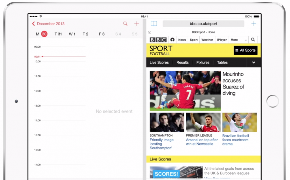Switch to Tables tab
290x180 pixels.
pos(222,62)
